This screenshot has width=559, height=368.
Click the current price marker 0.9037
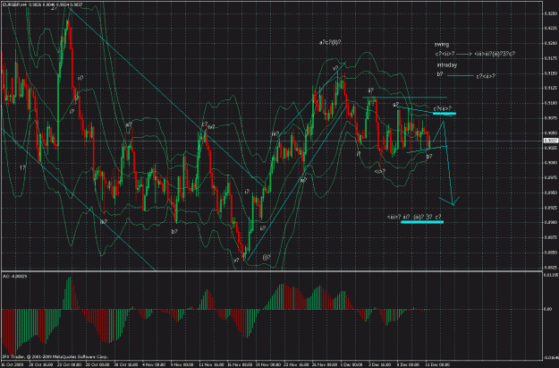(549, 141)
